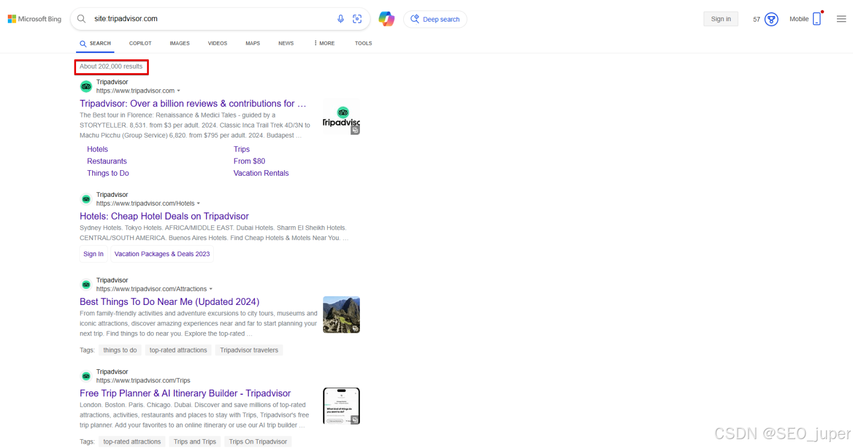Viewport: 853px width, 448px height.
Task: Click 'Vacation Packages & Deals 2023' chip
Action: point(162,254)
